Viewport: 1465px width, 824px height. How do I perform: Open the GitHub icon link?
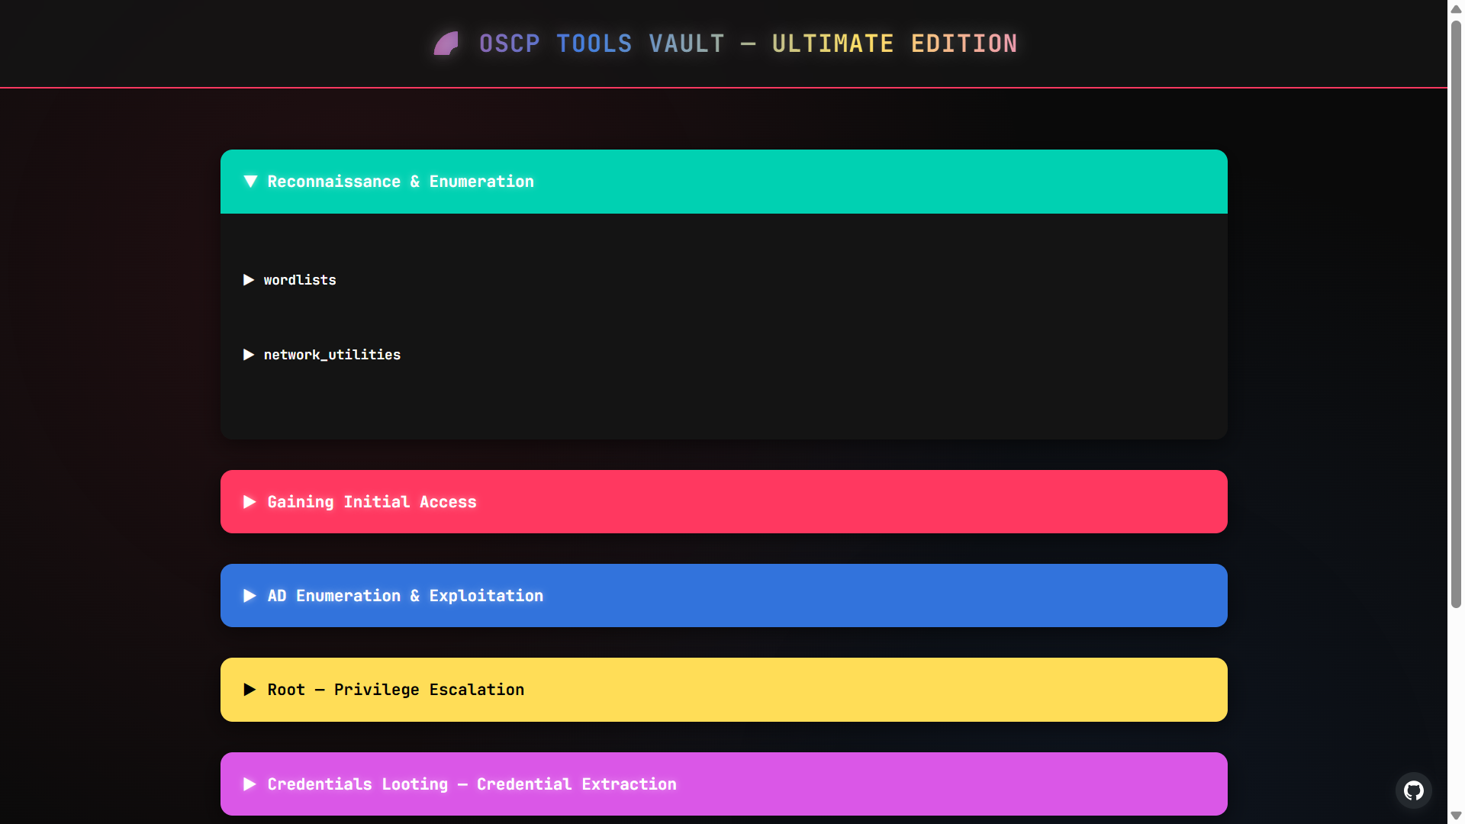click(x=1413, y=790)
